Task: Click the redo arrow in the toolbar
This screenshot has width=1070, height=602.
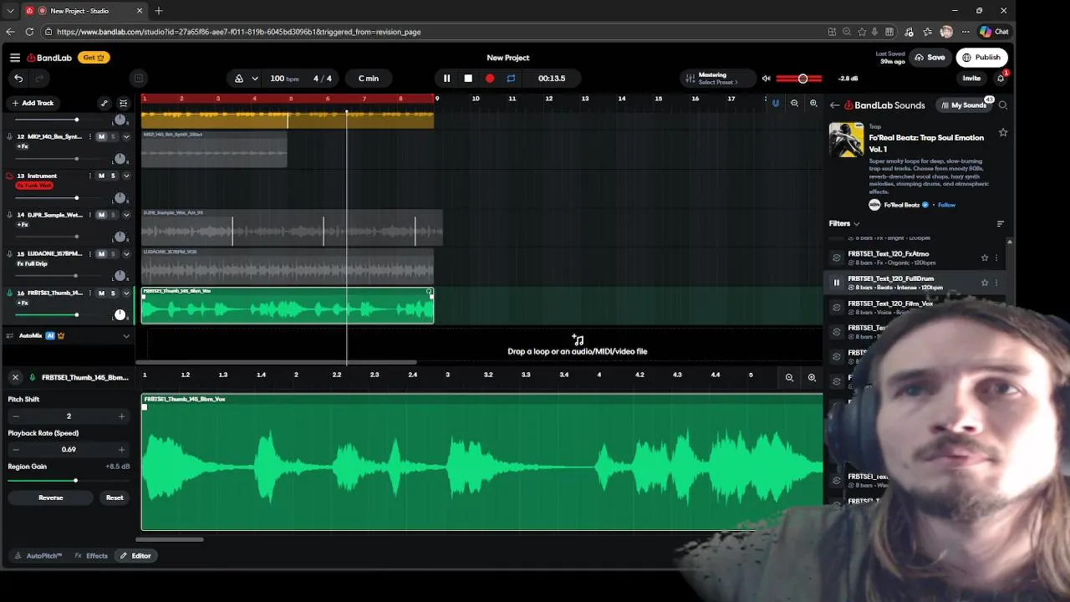Action: 38,79
